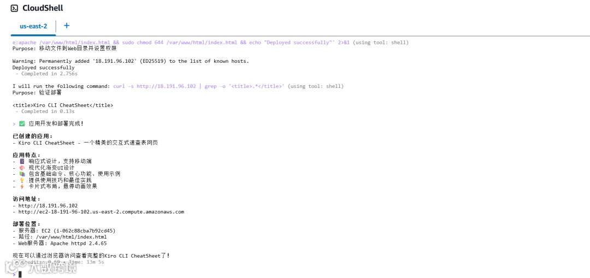Click the '访问地址' heading
The image size is (590, 278).
tap(26, 199)
